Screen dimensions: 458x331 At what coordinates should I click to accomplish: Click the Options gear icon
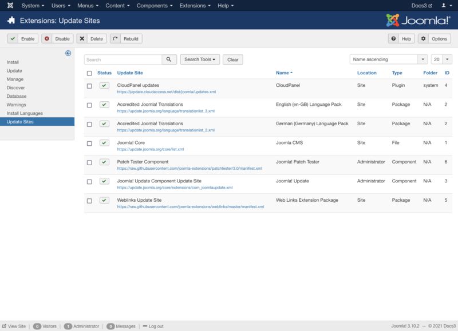[x=423, y=39]
